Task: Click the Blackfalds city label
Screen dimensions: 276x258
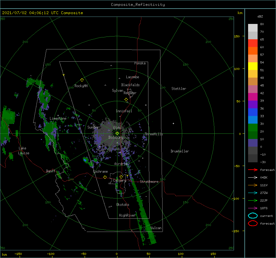Action: tap(130, 85)
